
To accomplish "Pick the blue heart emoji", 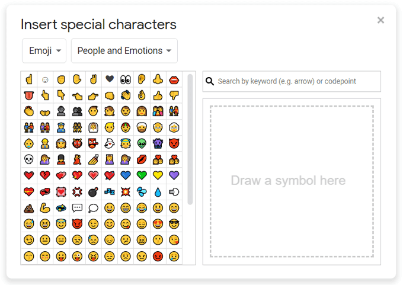I will click(x=125, y=175).
